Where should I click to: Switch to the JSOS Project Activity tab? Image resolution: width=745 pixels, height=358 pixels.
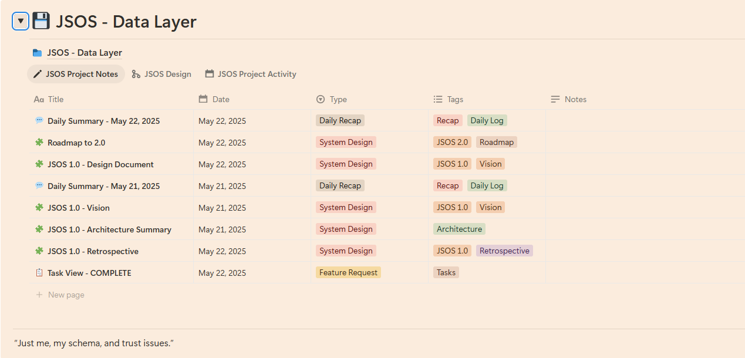point(251,74)
